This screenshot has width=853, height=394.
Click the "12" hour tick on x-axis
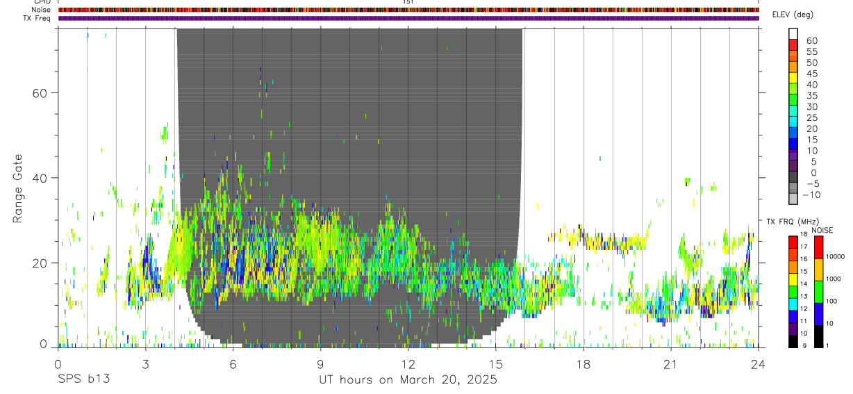[408, 363]
